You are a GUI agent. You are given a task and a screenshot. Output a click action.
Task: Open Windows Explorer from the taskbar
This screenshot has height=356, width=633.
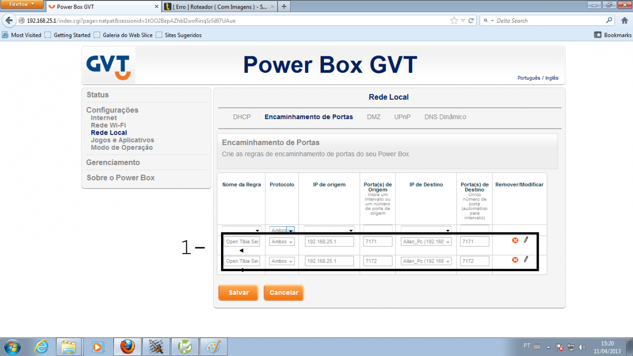pyautogui.click(x=69, y=347)
